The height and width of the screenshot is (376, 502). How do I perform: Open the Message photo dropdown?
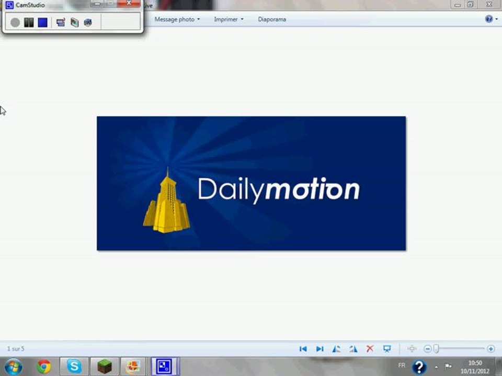177,19
